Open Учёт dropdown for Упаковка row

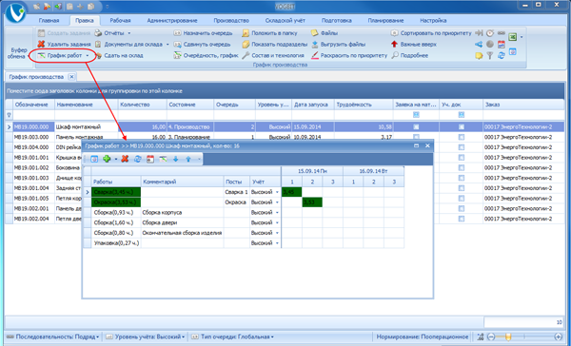click(277, 243)
